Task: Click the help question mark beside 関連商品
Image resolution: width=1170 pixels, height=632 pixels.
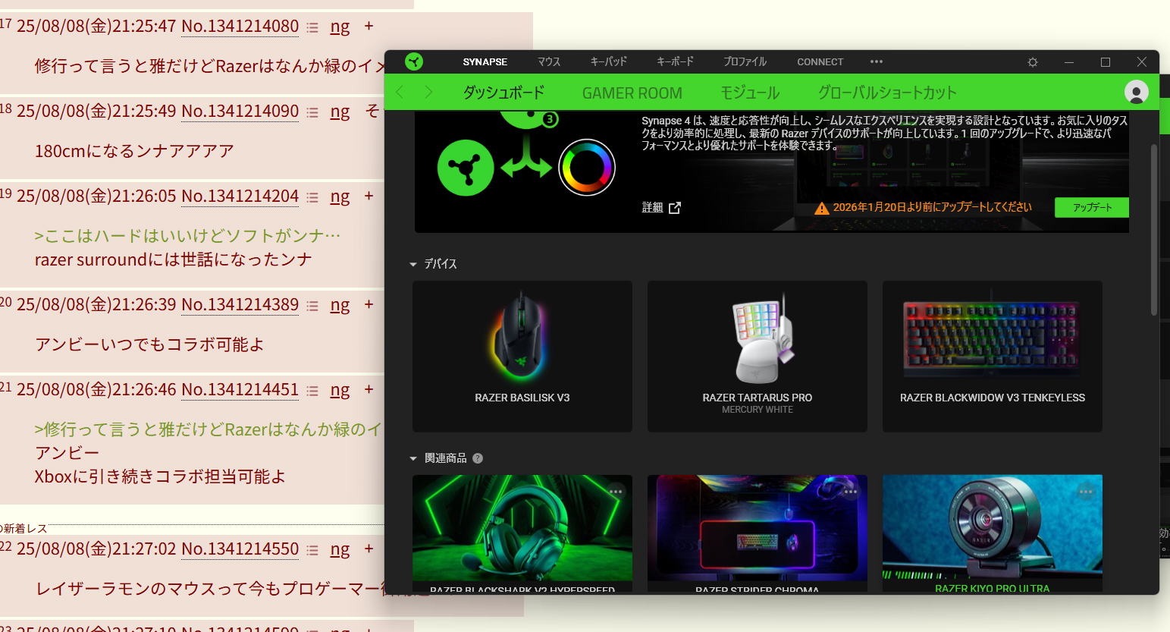Action: [x=478, y=458]
